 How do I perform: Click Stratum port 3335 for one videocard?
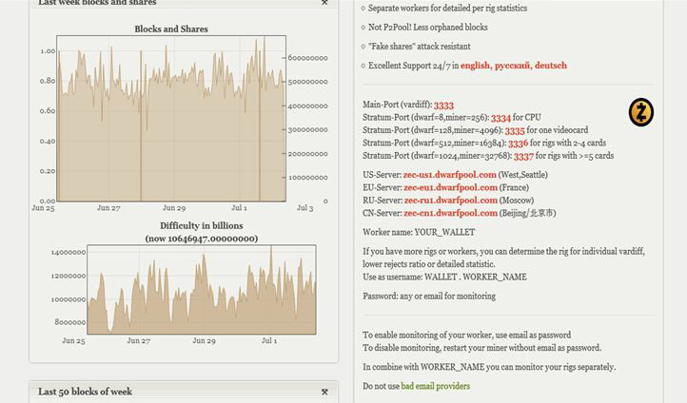click(514, 130)
